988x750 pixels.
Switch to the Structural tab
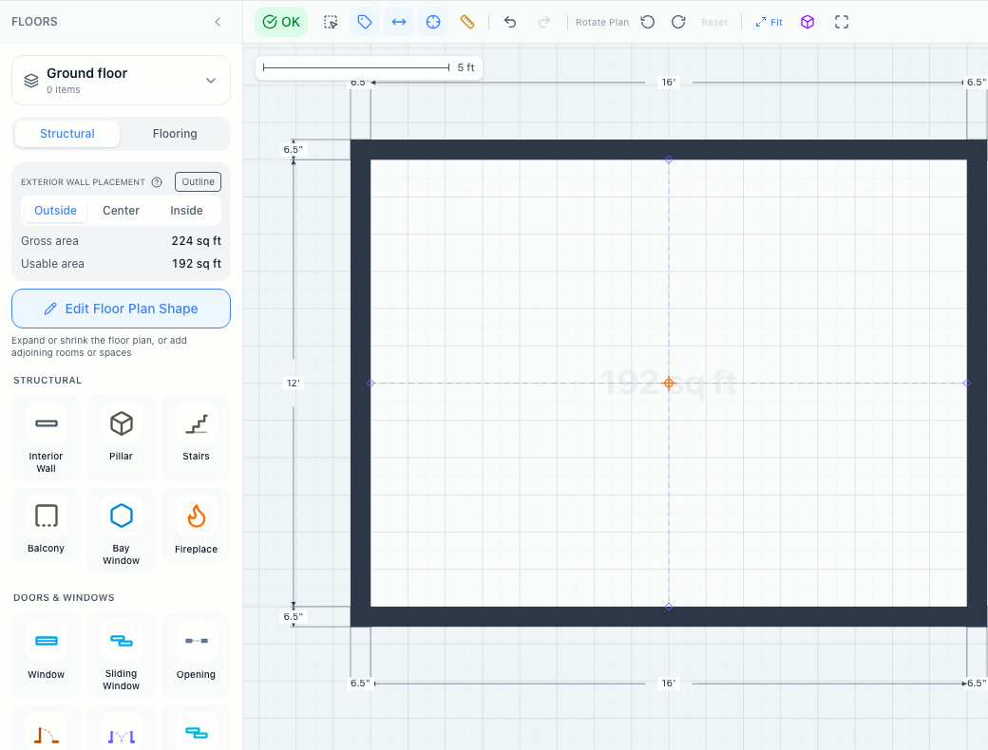[x=66, y=134]
